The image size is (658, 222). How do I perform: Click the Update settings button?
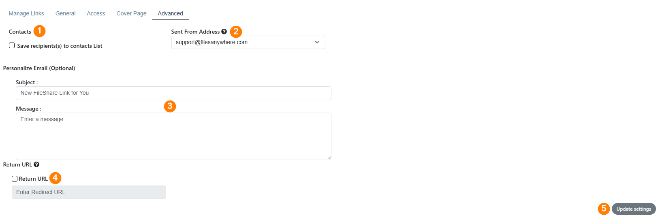pyautogui.click(x=634, y=209)
